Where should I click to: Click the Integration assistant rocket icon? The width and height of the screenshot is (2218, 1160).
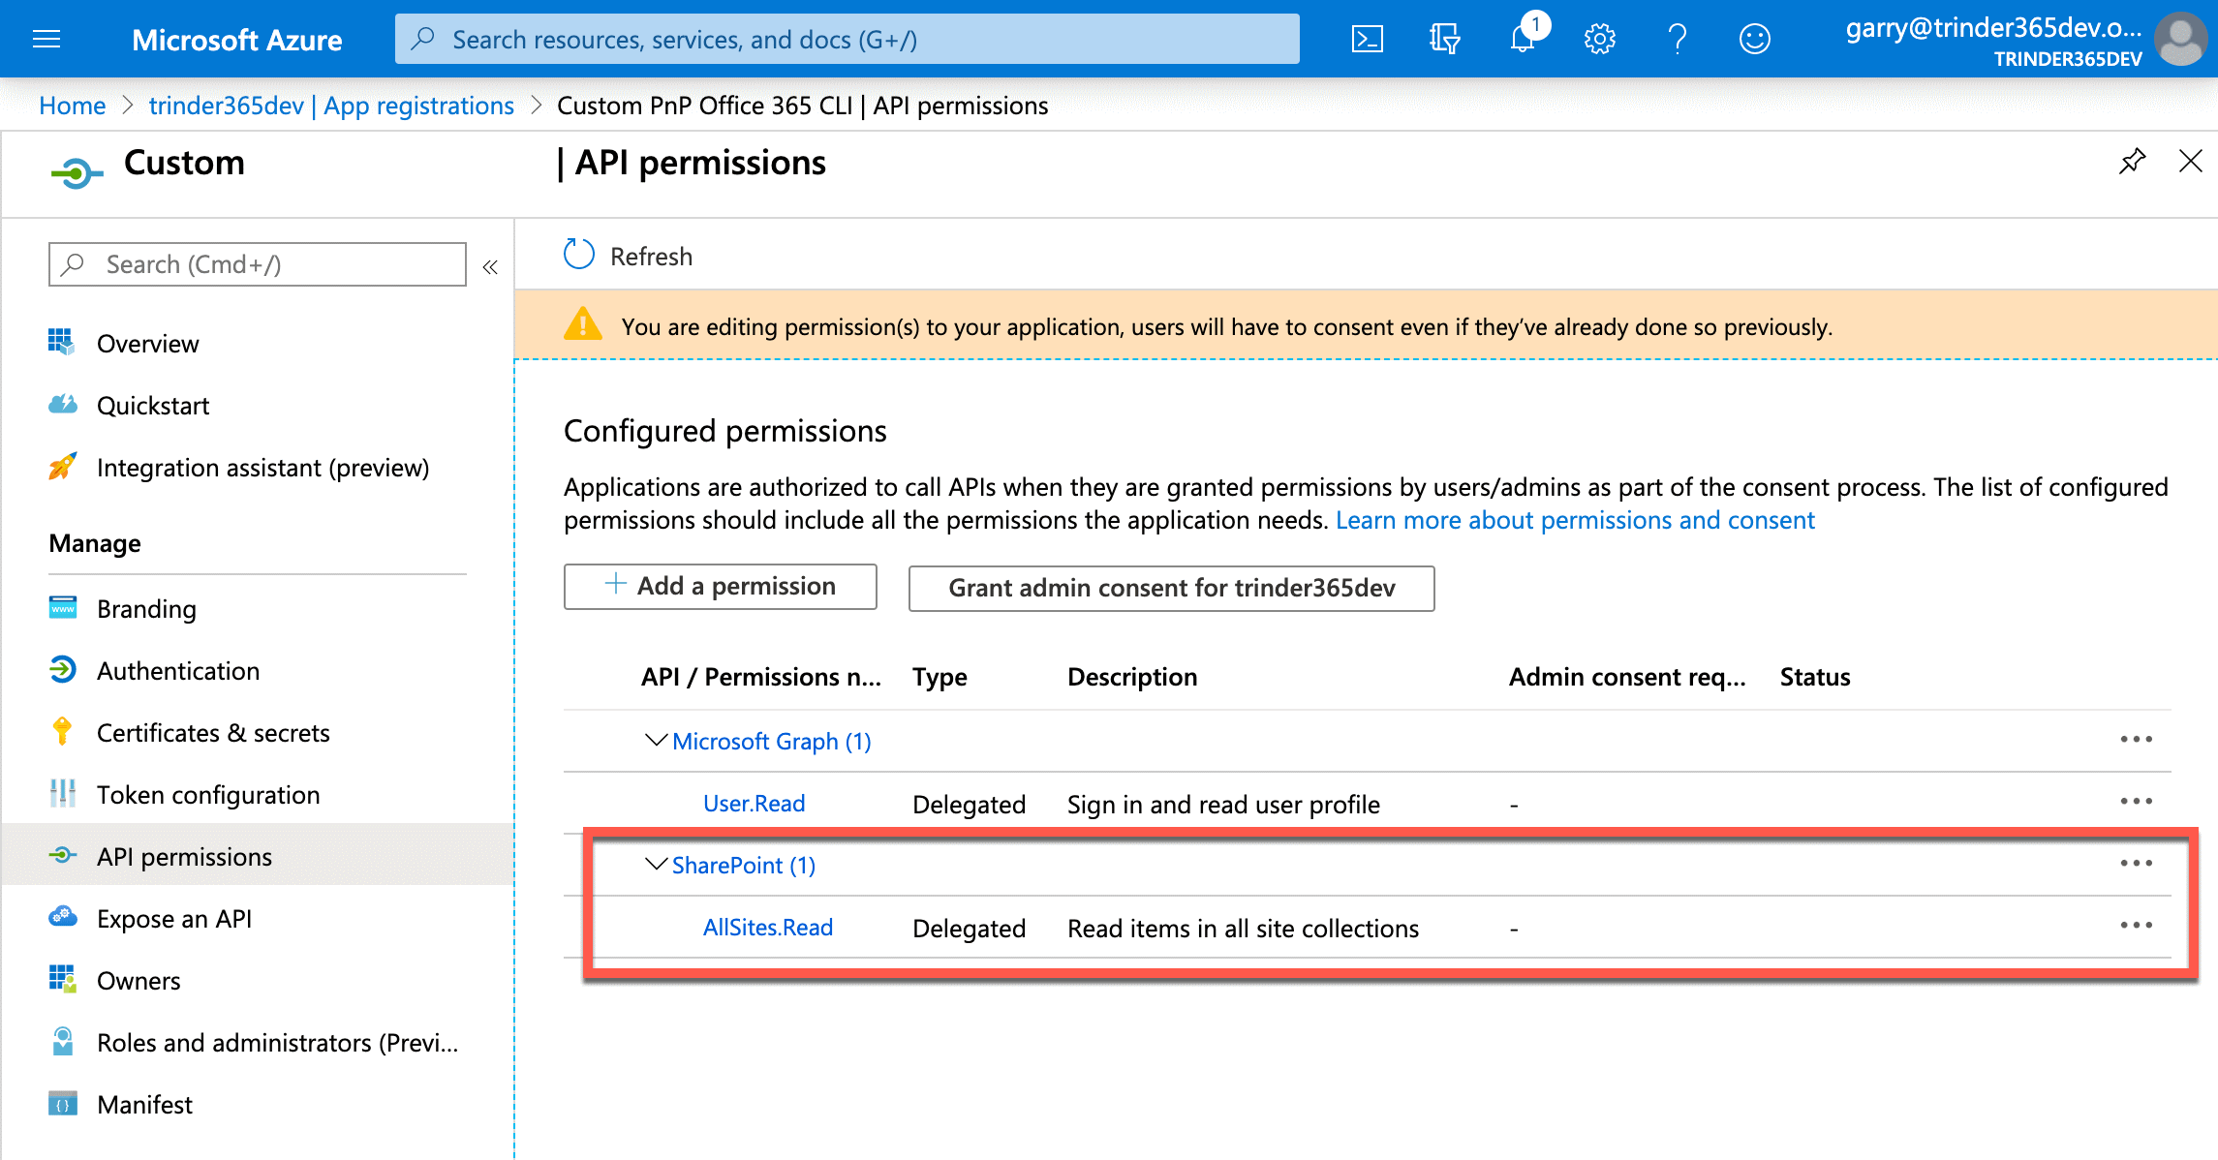coord(62,466)
